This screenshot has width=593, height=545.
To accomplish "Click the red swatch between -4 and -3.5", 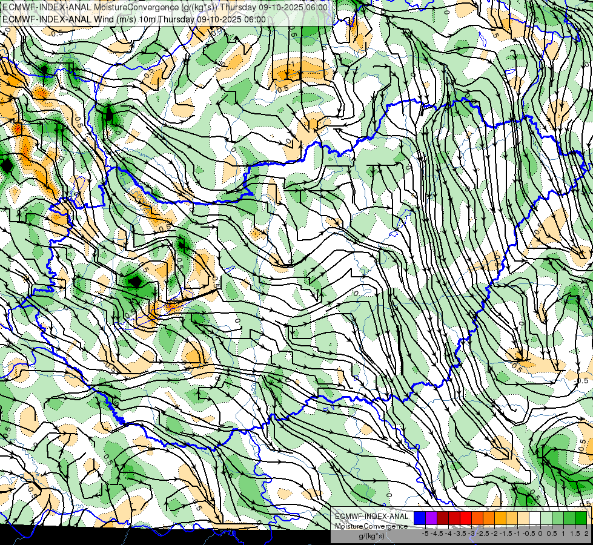I will click(x=454, y=518).
